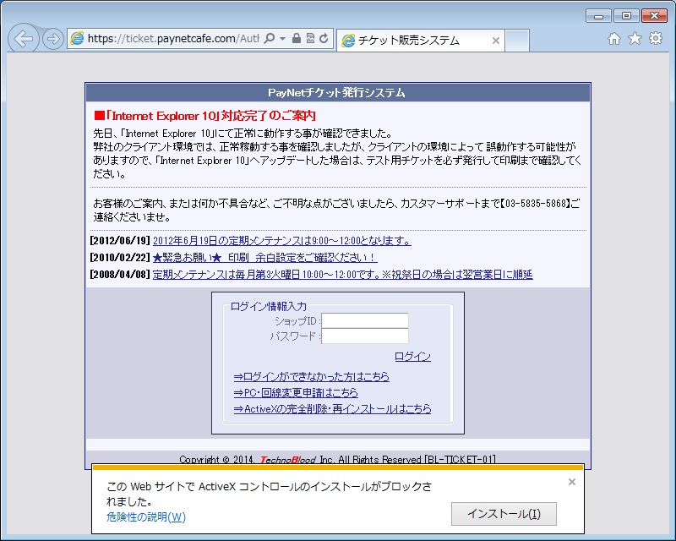
Task: Click the ログイン link
Action: pyautogui.click(x=413, y=357)
